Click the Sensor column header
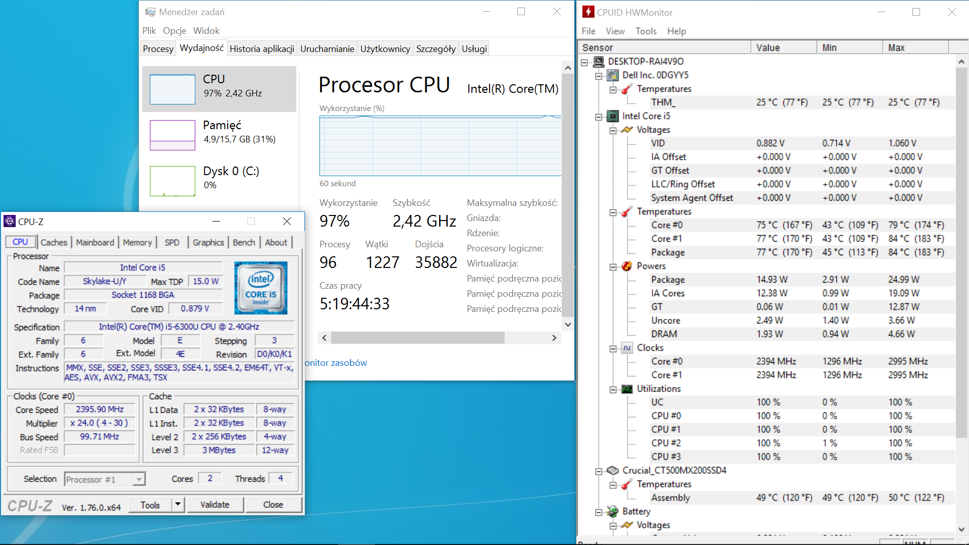 (x=664, y=47)
